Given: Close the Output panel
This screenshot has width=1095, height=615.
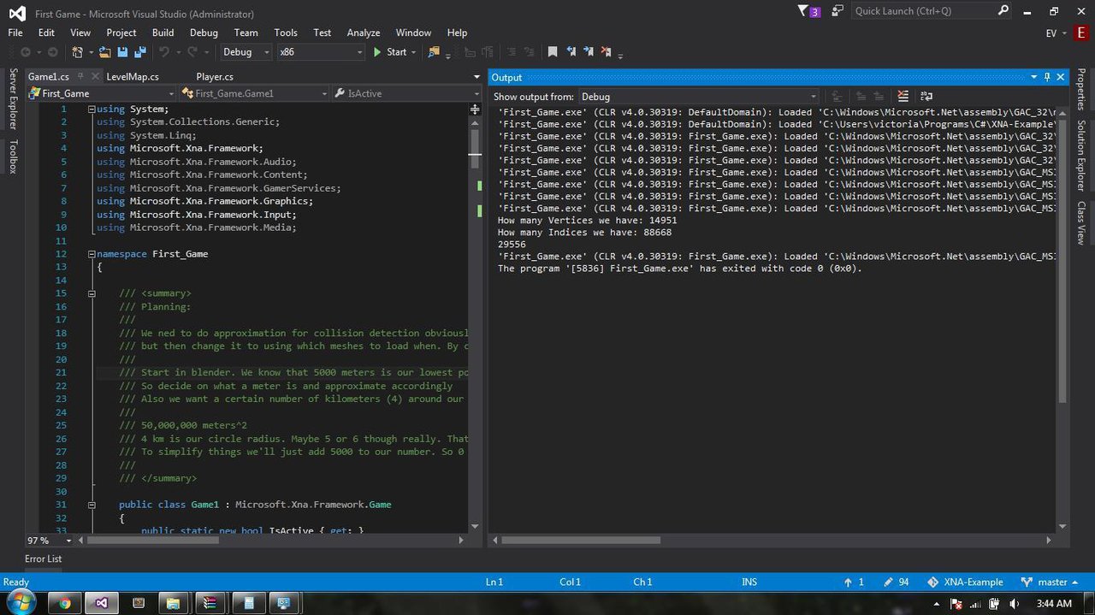Looking at the screenshot, I should click(1061, 77).
